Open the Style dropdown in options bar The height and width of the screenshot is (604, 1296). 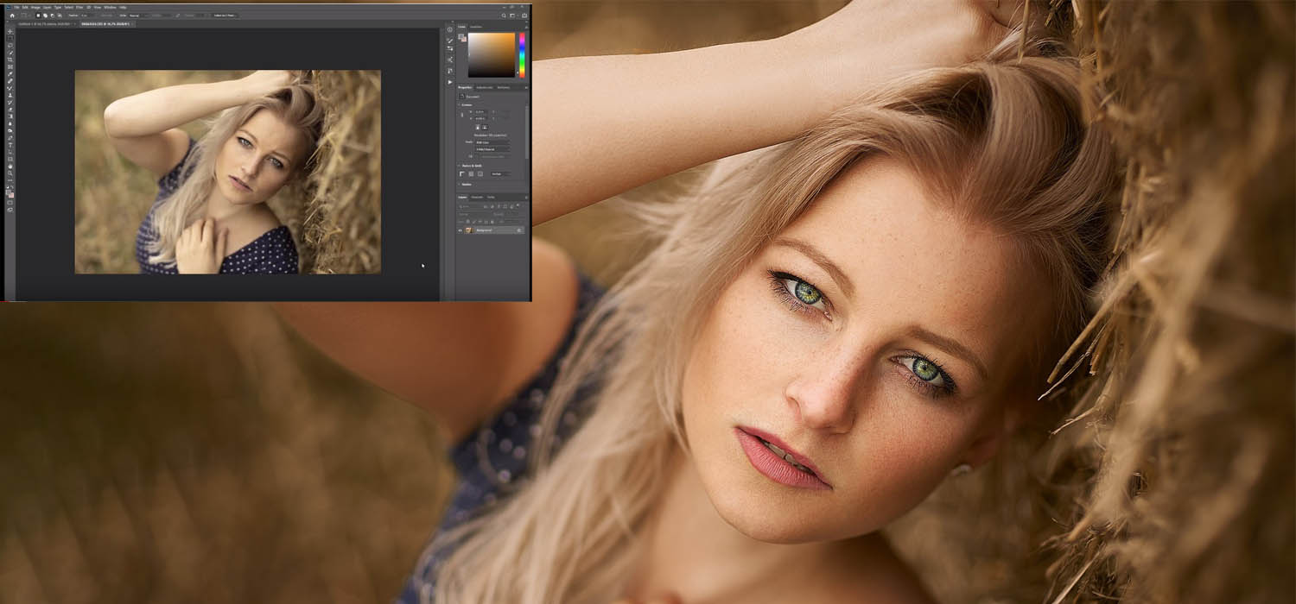point(140,16)
